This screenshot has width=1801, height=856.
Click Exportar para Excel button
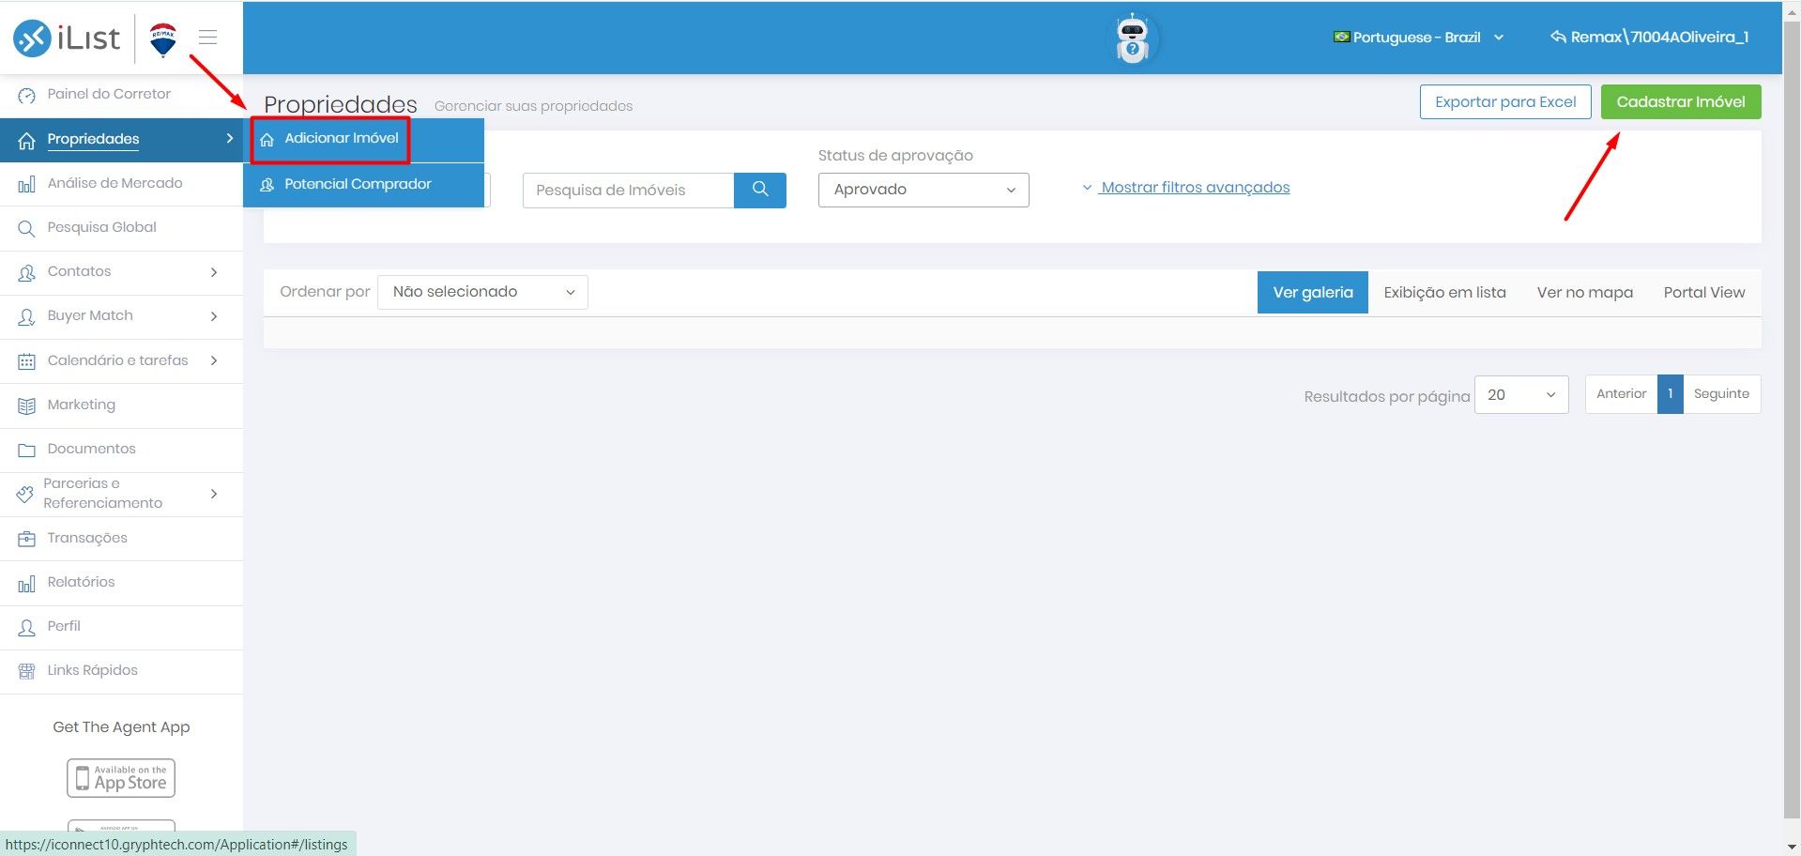(x=1505, y=101)
